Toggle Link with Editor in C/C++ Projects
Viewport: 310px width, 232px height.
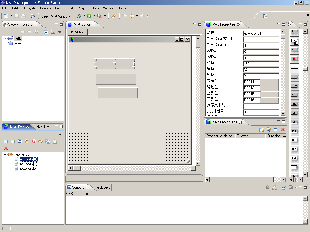53,32
